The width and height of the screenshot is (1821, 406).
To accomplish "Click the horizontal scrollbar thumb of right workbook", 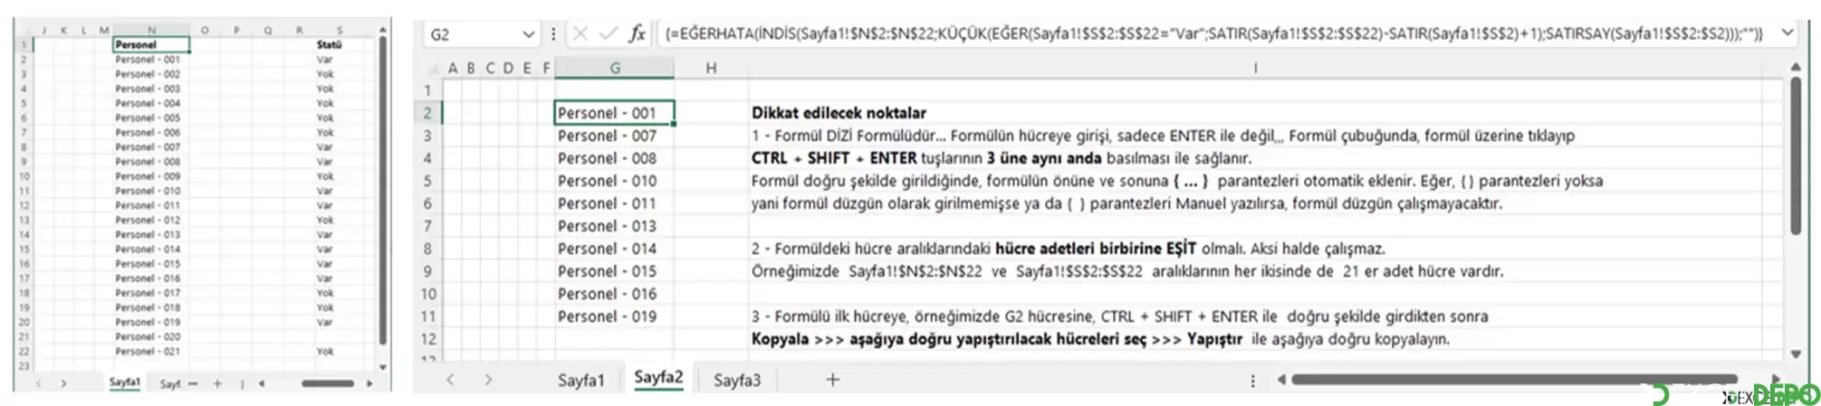I will (1515, 380).
